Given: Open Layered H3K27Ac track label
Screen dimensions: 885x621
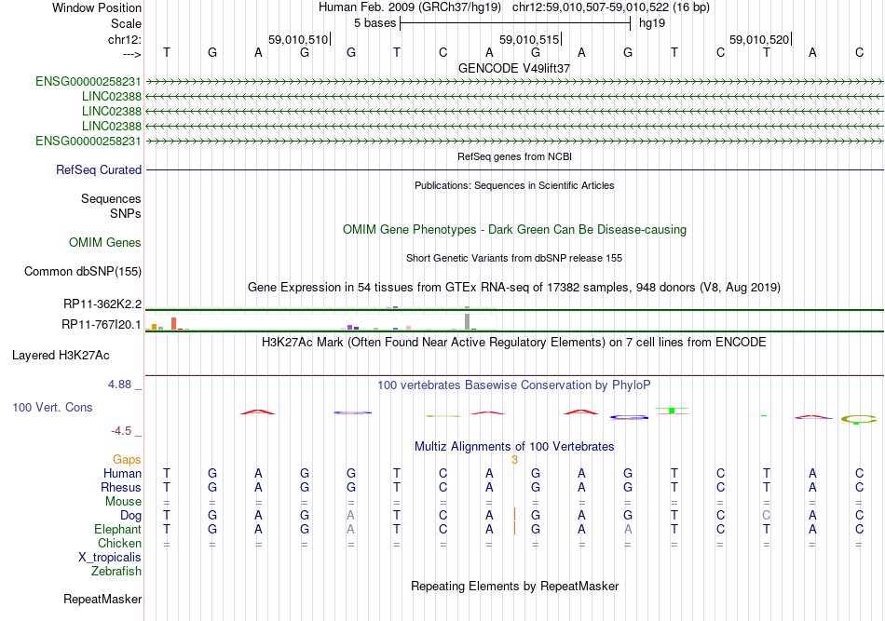Looking at the screenshot, I should tap(61, 356).
